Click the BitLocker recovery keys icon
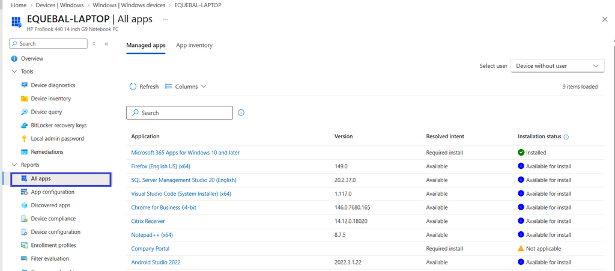This screenshot has height=271, width=615. click(24, 126)
